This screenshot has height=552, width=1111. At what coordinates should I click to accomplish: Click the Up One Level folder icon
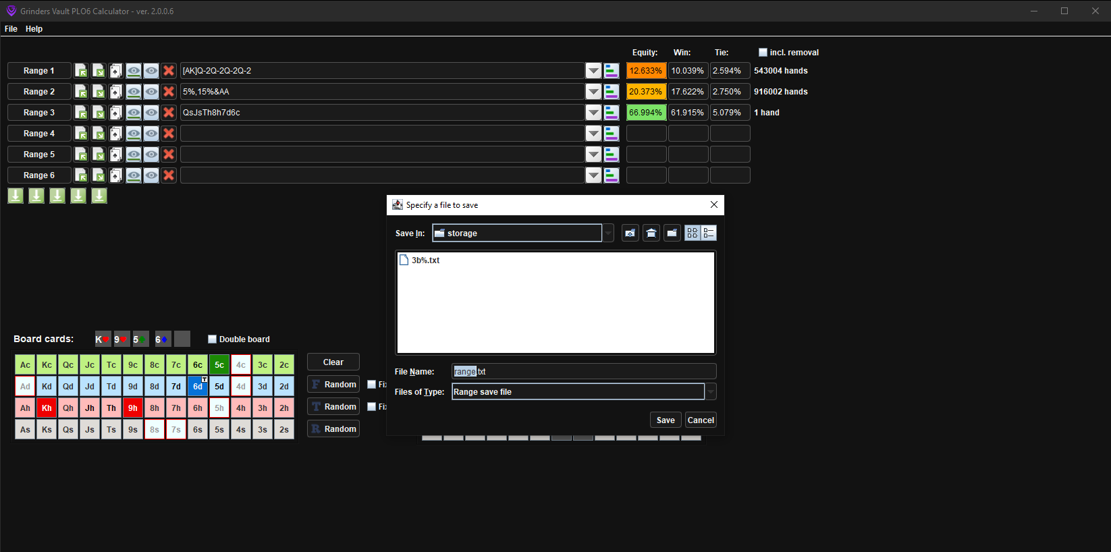coord(630,233)
